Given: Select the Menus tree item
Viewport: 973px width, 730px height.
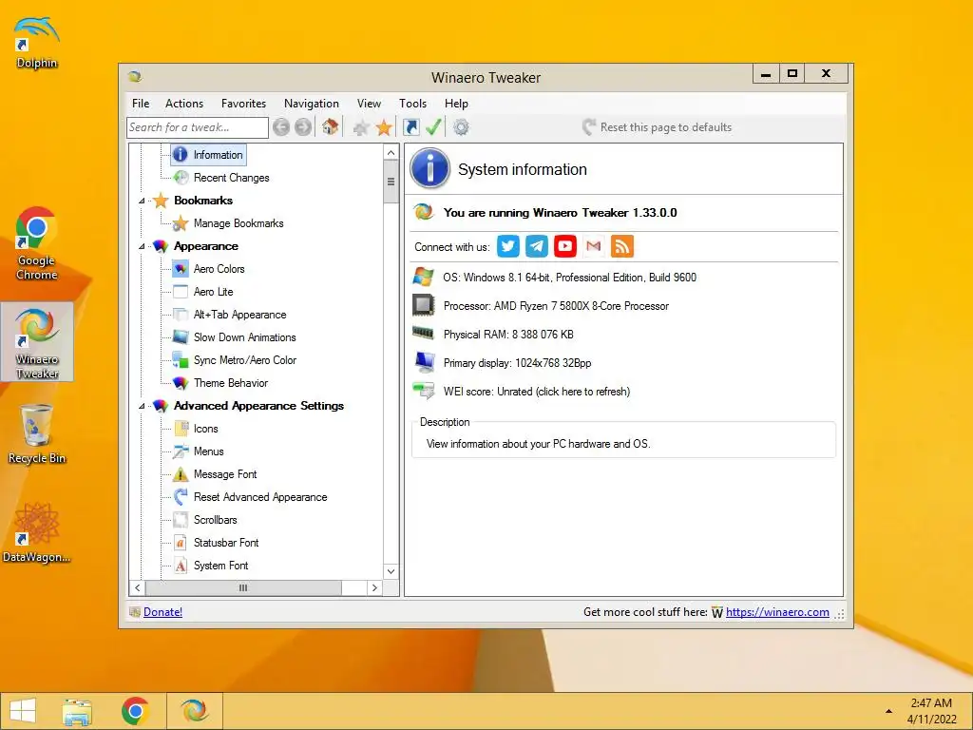Looking at the screenshot, I should pyautogui.click(x=208, y=451).
